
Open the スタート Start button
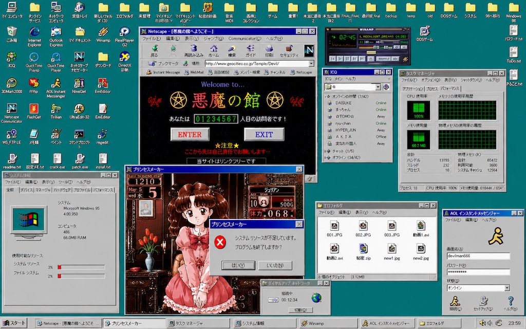(14, 323)
